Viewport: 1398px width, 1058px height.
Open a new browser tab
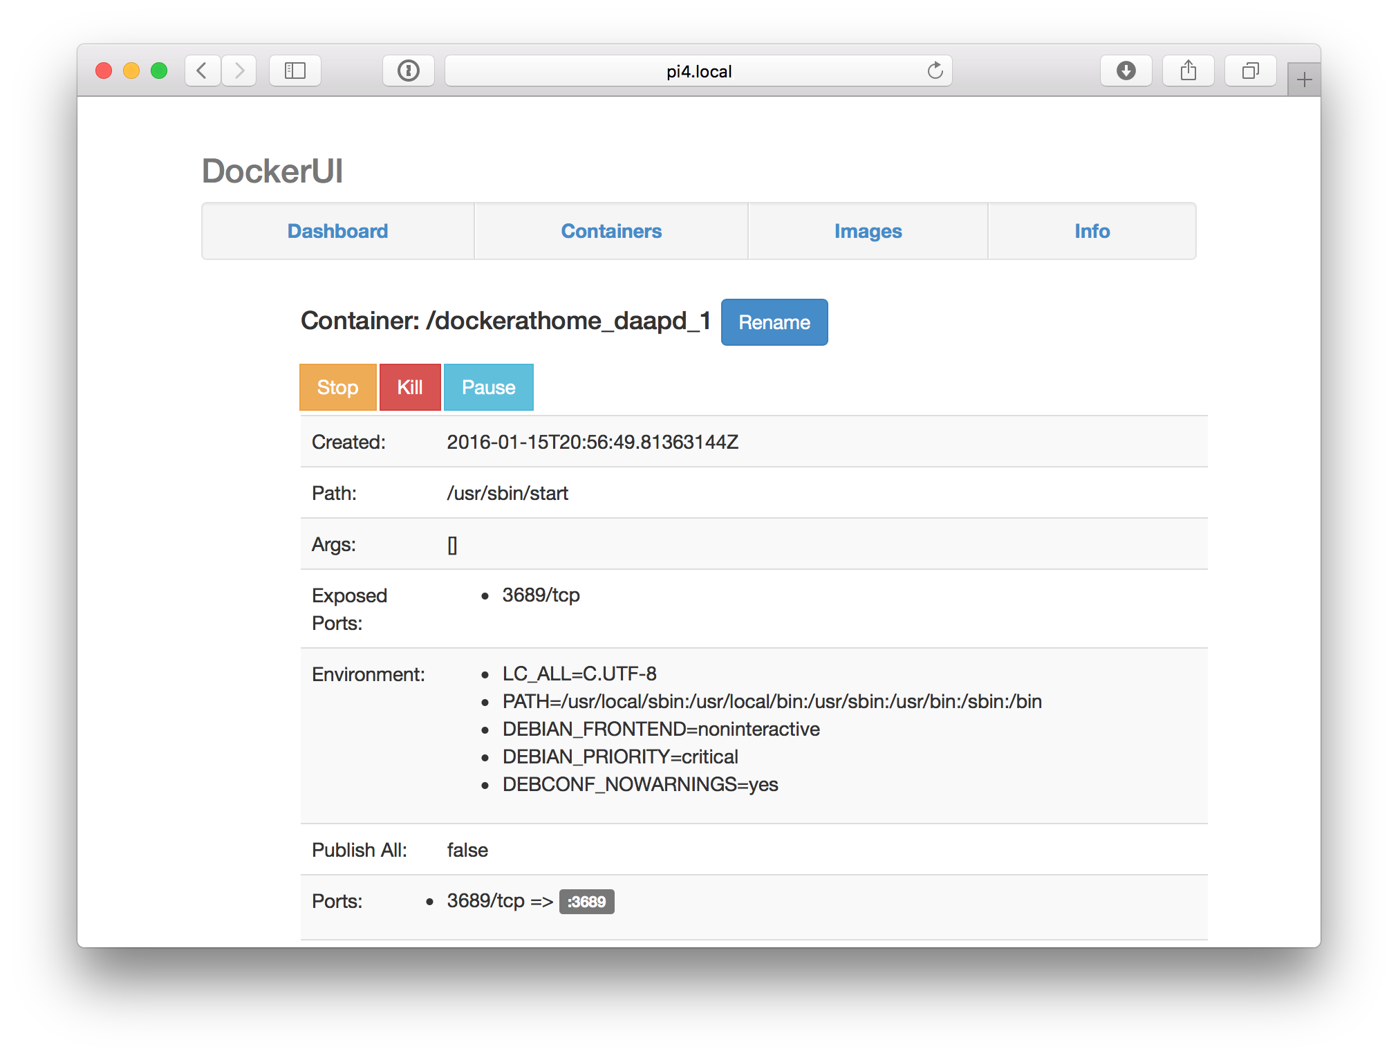pyautogui.click(x=1304, y=78)
